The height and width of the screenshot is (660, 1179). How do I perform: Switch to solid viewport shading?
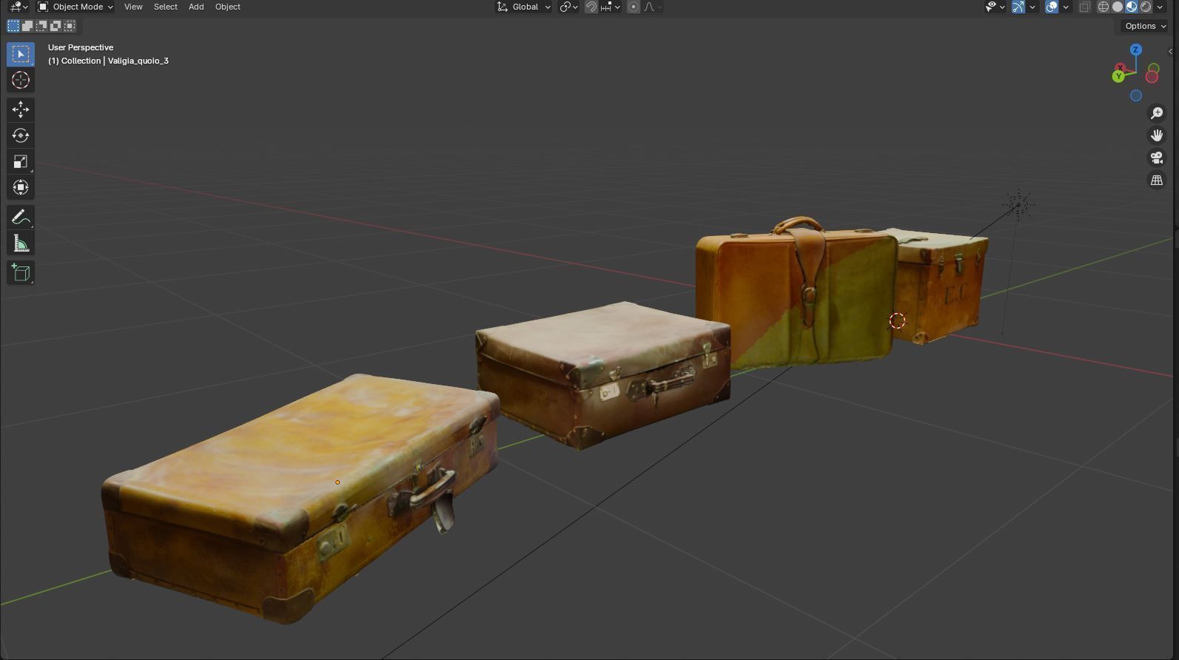[1118, 7]
